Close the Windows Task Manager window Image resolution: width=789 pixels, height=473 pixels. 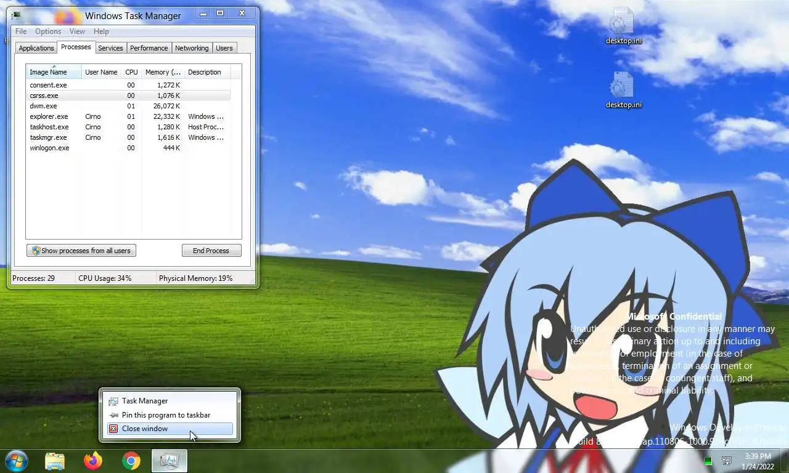tap(242, 13)
